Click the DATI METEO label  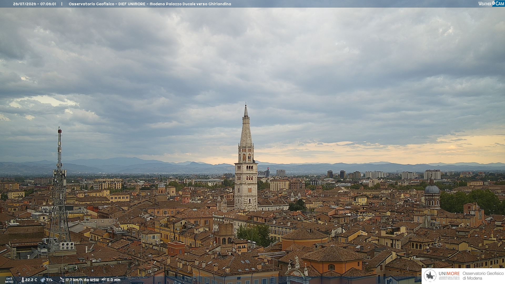point(9,280)
